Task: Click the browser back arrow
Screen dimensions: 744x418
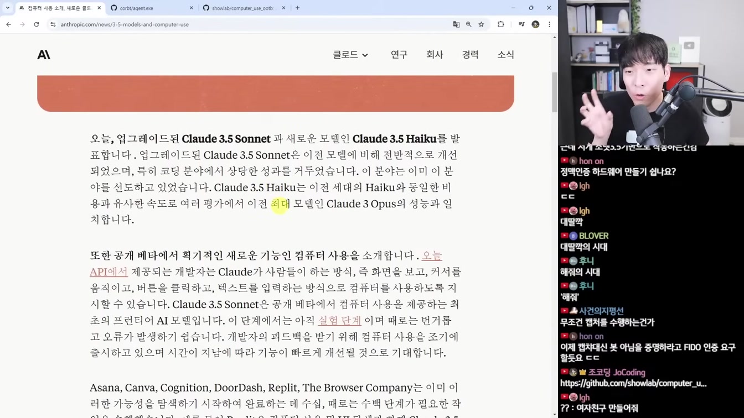Action: pyautogui.click(x=8, y=24)
